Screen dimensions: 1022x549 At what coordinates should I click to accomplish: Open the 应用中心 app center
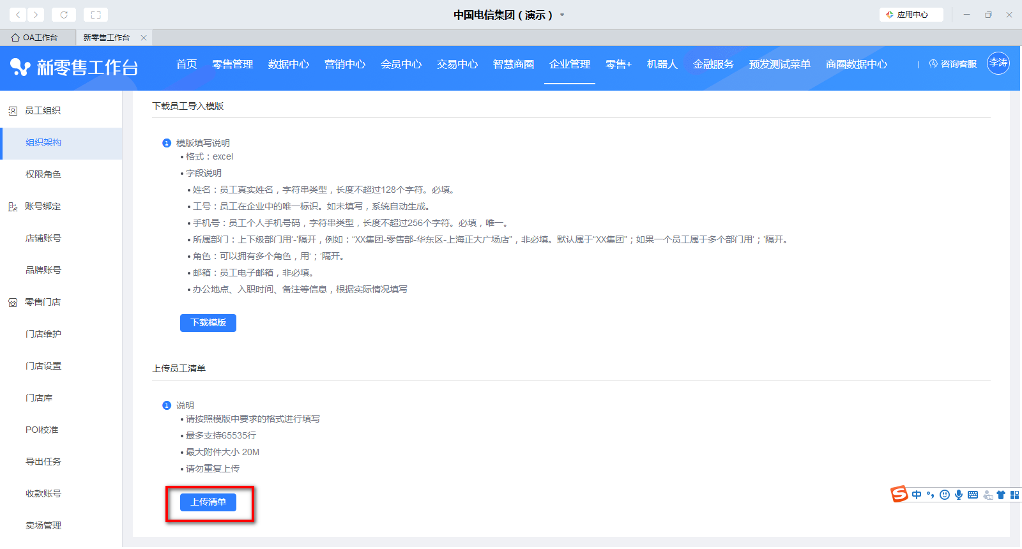[911, 15]
